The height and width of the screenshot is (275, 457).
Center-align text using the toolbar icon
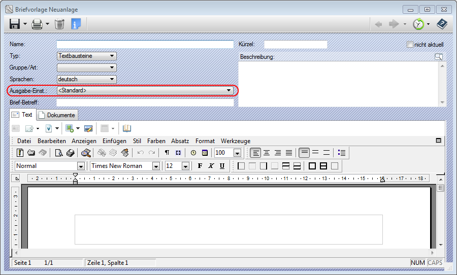[x=267, y=153]
